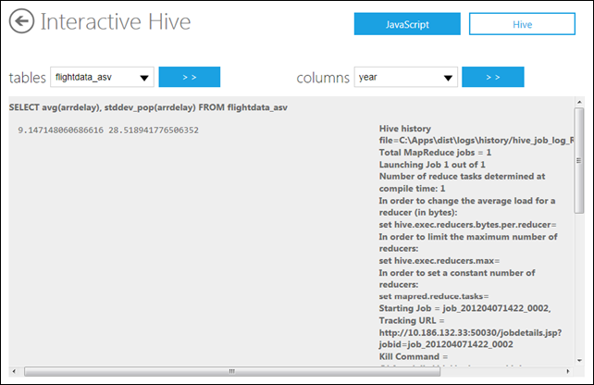Click the stddev result 28.518941776506352
The image size is (594, 385).
coord(154,130)
